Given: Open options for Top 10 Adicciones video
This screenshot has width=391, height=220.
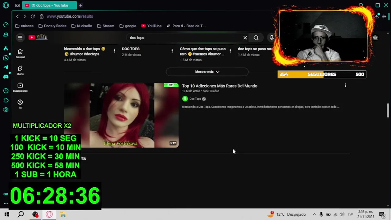Looking at the screenshot, I should coord(345,86).
